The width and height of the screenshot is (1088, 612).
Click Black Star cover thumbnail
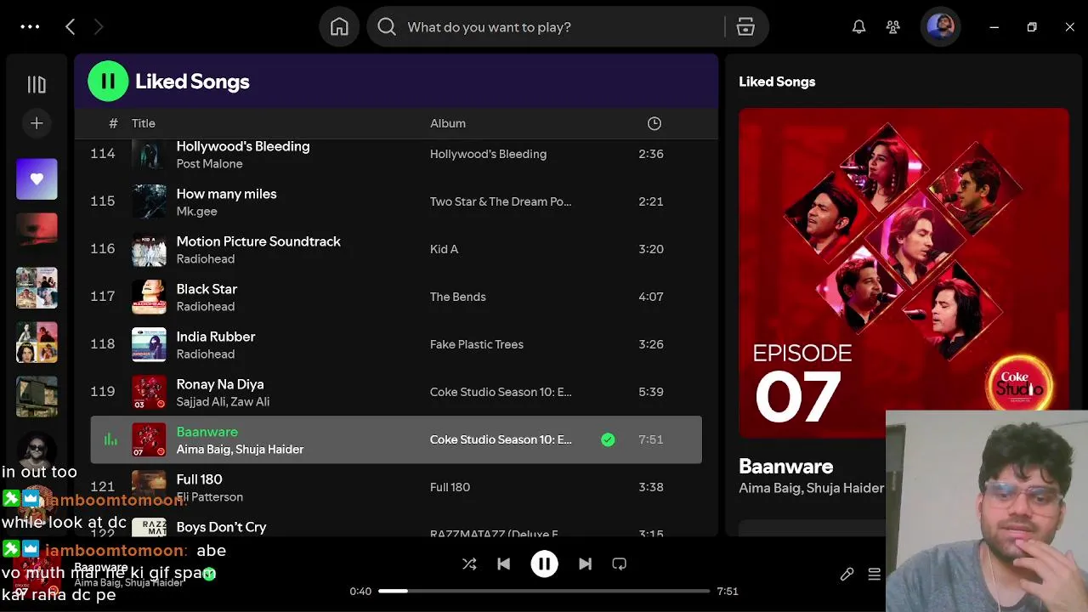(149, 297)
